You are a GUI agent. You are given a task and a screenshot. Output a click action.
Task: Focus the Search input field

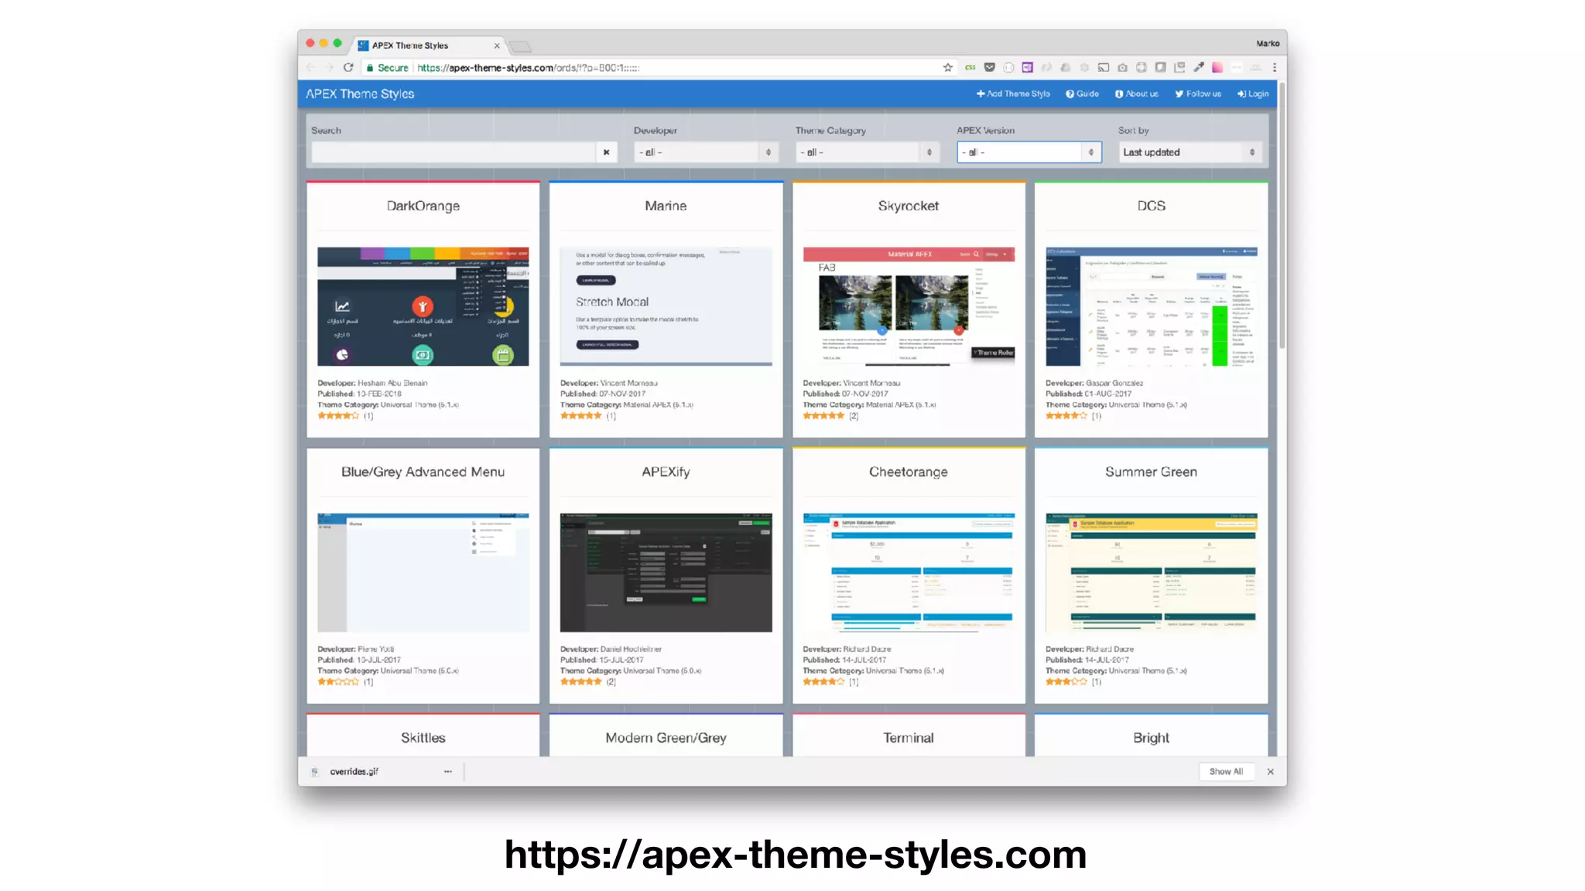pos(454,152)
